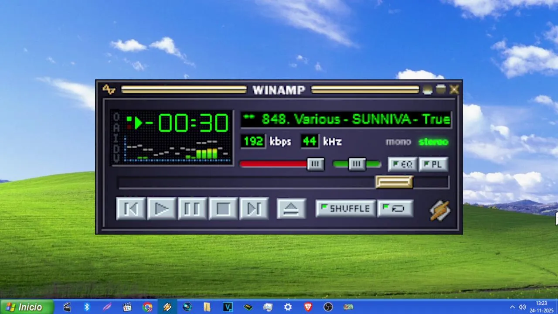Click the red volume slider handle
This screenshot has width=558, height=314.
[x=316, y=164]
